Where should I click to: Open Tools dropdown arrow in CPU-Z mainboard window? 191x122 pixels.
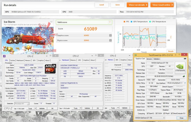(81, 108)
